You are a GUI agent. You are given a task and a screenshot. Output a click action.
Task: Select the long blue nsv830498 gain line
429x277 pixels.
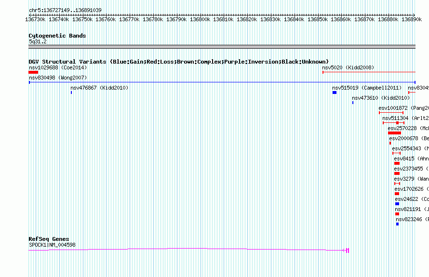(x=222, y=82)
